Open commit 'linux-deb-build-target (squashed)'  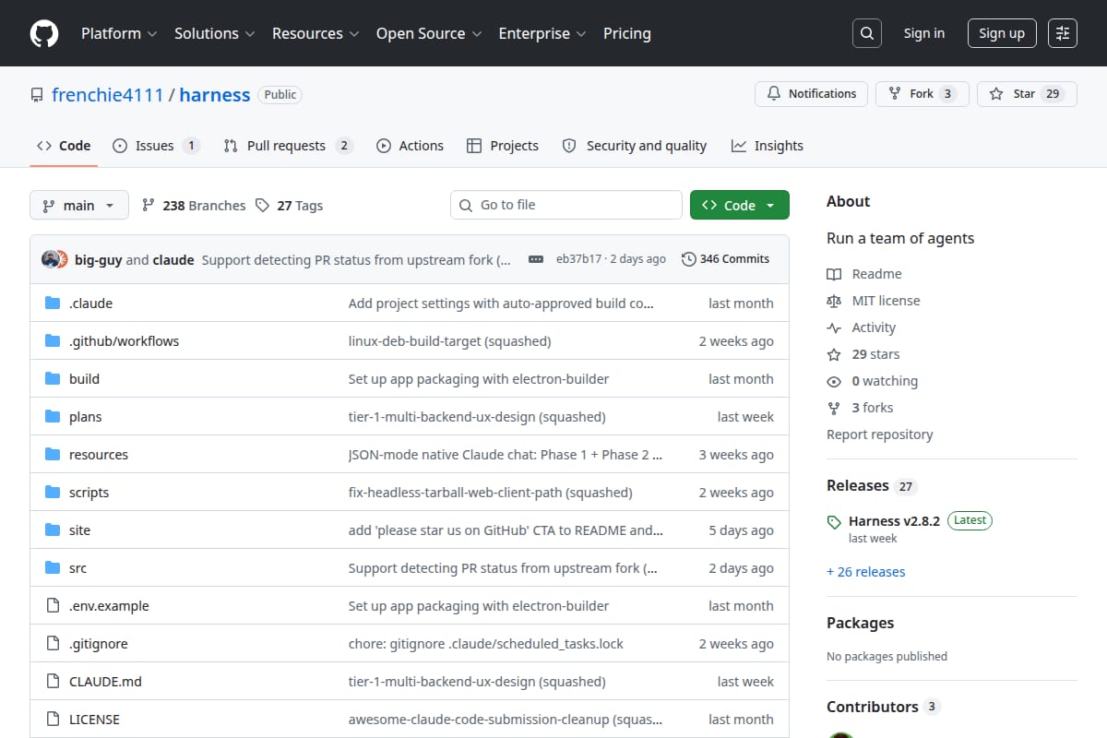point(449,341)
